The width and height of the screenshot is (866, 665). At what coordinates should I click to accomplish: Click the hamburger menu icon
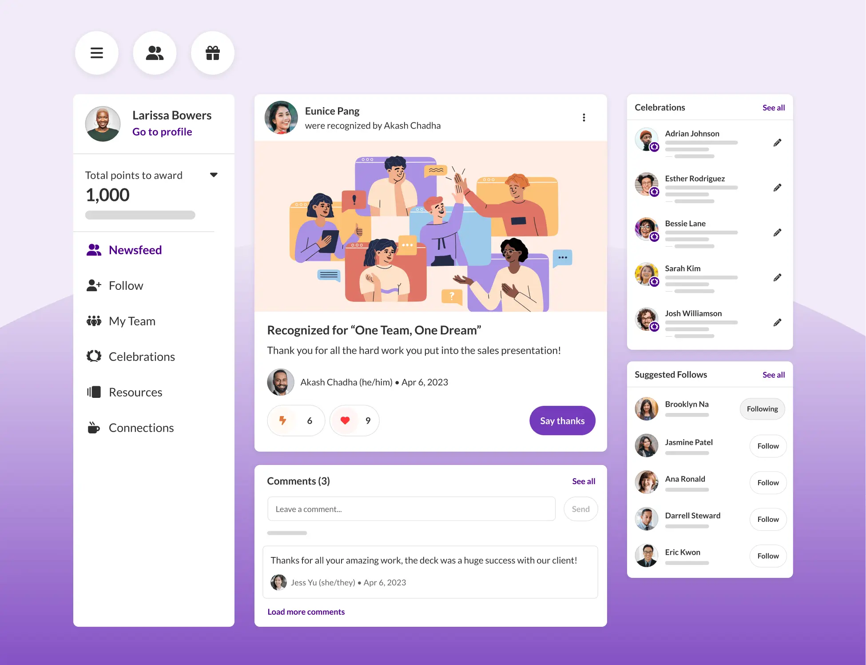(x=97, y=52)
